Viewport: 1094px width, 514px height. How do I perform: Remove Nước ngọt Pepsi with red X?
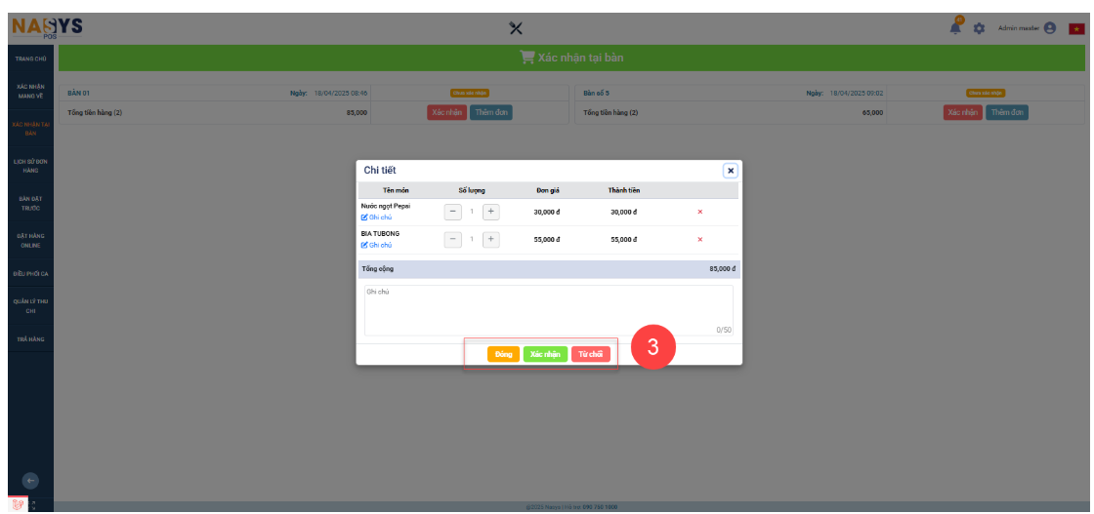699,212
